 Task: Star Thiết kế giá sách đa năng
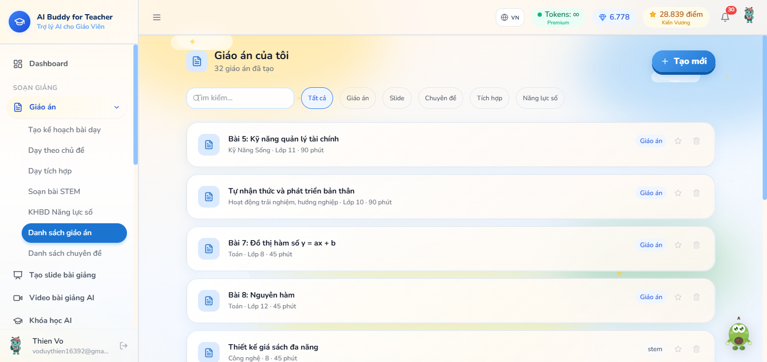(x=678, y=349)
